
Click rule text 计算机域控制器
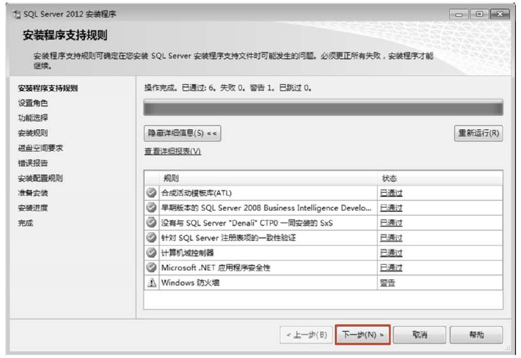click(187, 253)
